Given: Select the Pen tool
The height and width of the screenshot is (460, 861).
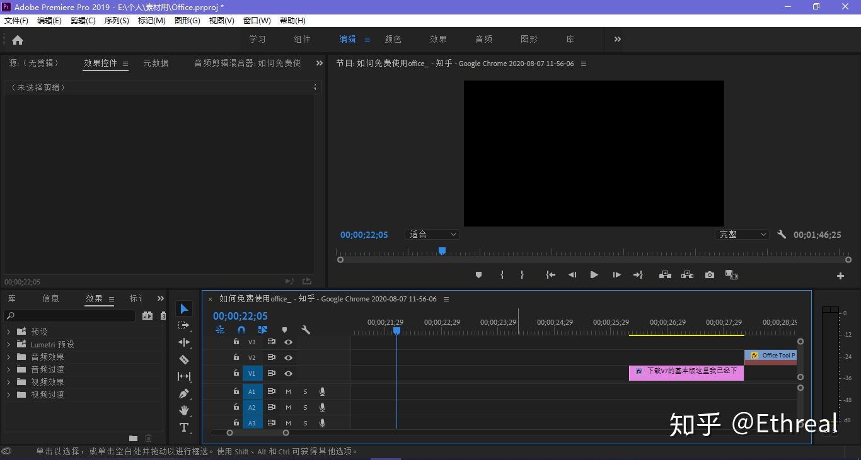Looking at the screenshot, I should [184, 393].
